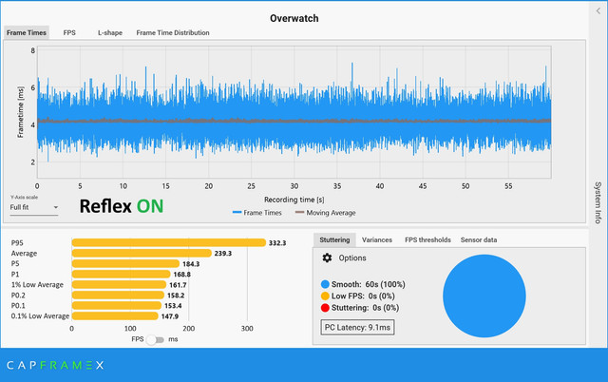
Task: Click the PC Latency 9.1ms box
Action: click(357, 327)
